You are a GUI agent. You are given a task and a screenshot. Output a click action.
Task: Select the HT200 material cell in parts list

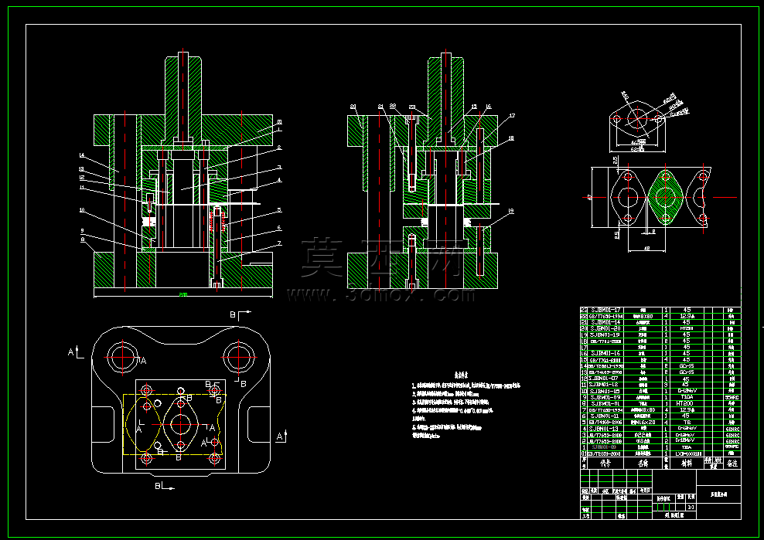pyautogui.click(x=686, y=403)
